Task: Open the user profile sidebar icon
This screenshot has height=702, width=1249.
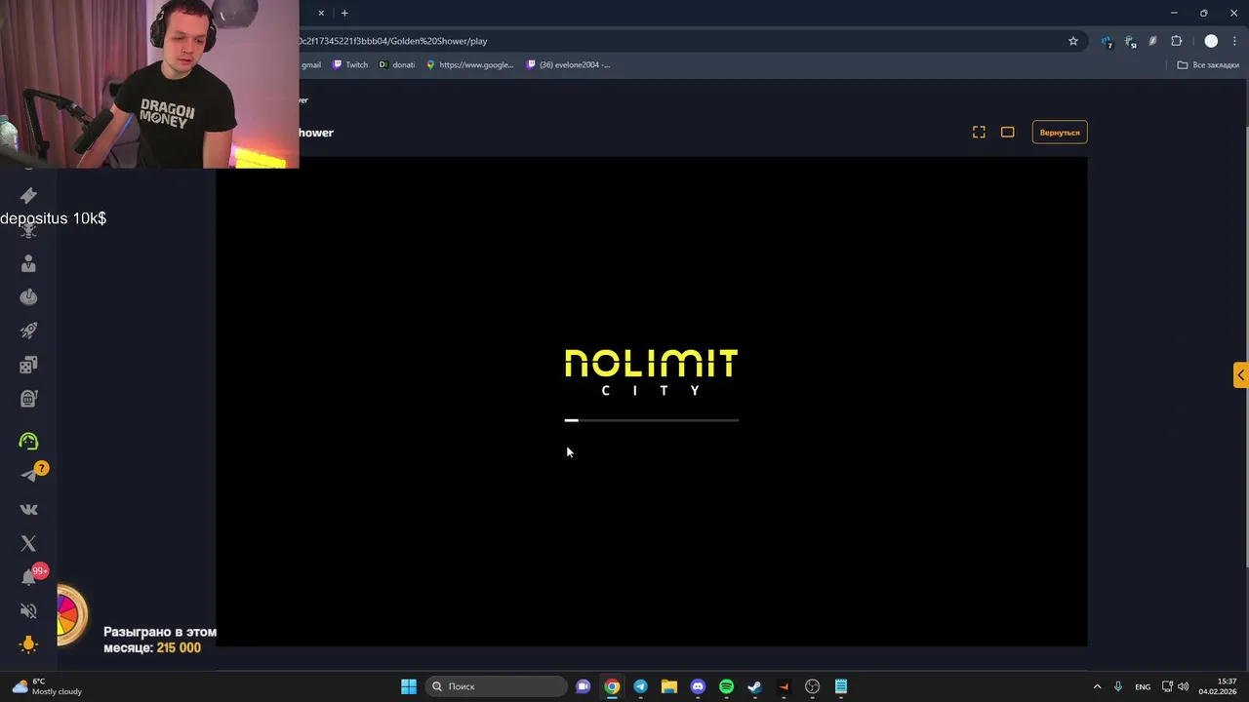Action: 28,263
